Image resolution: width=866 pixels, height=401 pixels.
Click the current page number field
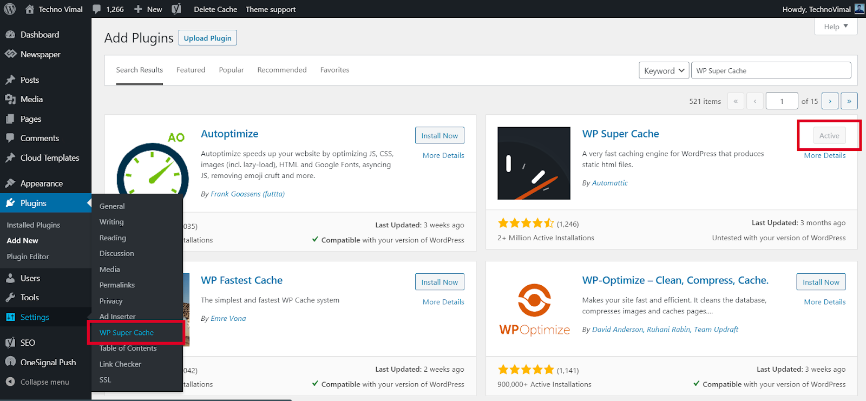coord(782,101)
